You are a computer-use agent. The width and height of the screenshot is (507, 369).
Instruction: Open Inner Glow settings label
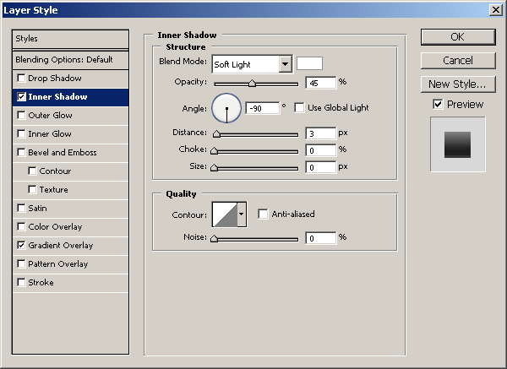[50, 133]
